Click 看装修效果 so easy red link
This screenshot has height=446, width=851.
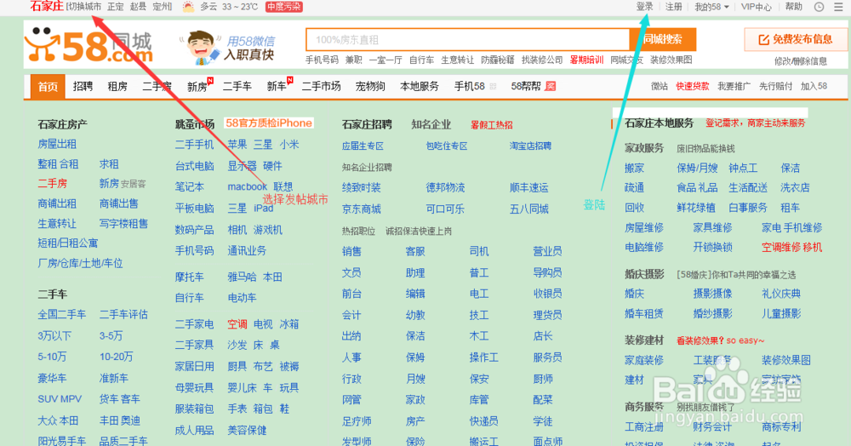[x=720, y=340]
